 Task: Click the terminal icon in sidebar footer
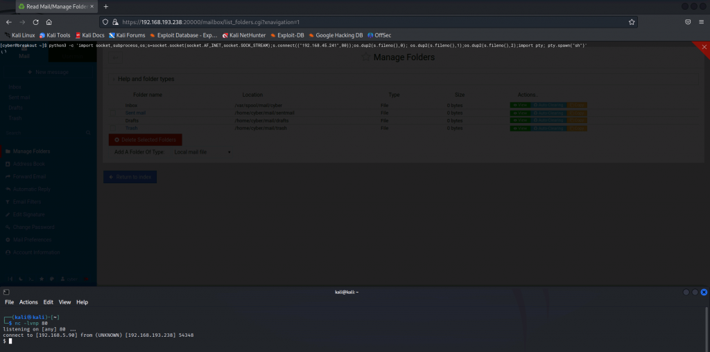tap(31, 279)
